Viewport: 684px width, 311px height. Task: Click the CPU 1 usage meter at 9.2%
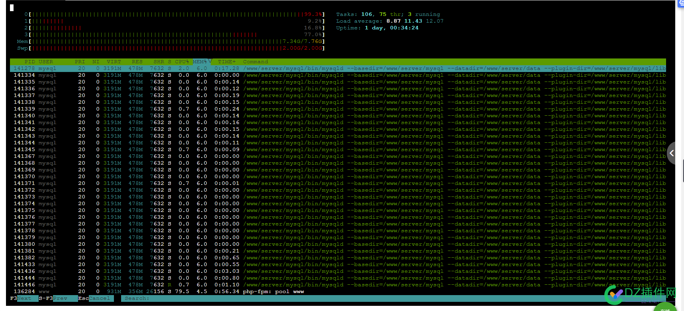174,21
